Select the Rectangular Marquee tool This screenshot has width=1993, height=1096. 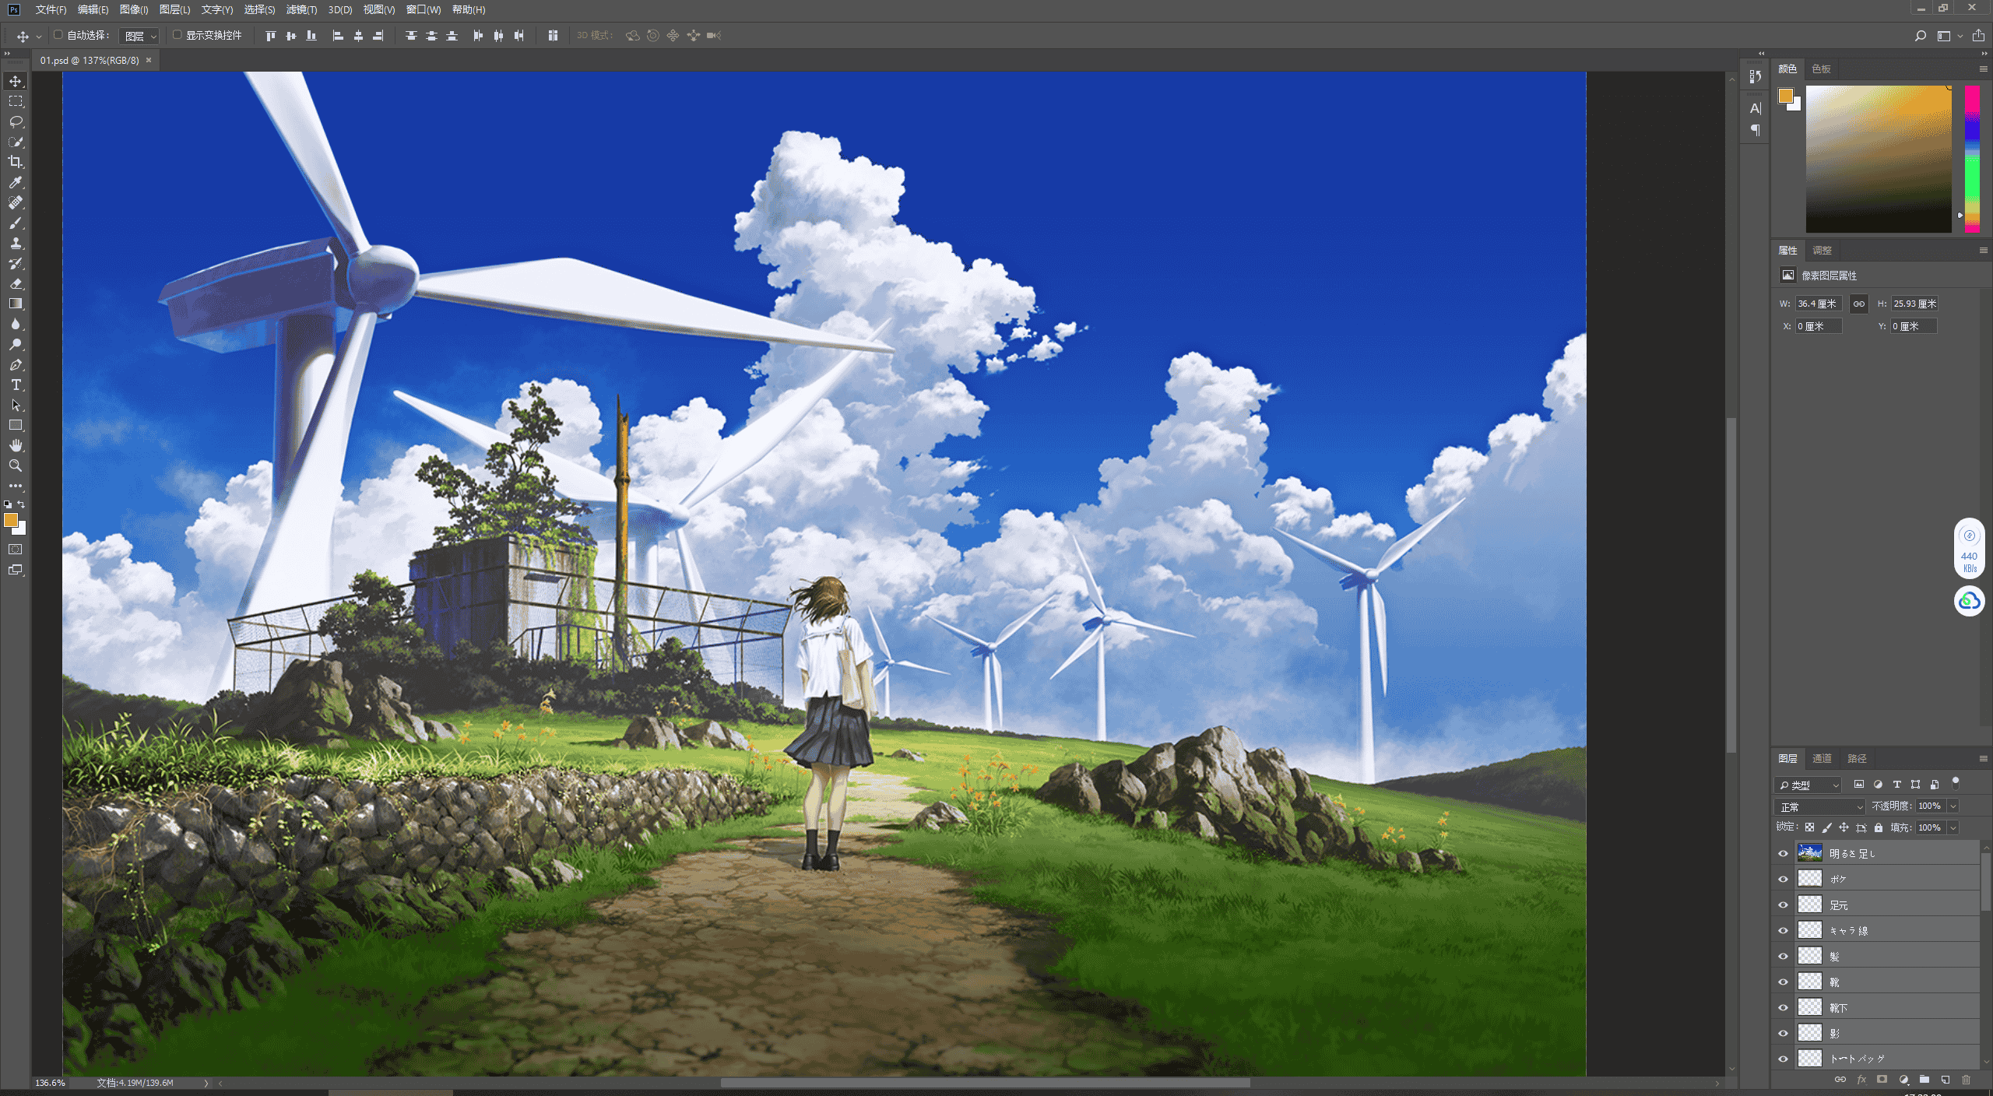[16, 101]
